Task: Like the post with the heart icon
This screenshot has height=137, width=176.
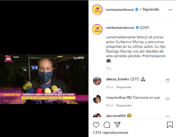Action: 96,125
